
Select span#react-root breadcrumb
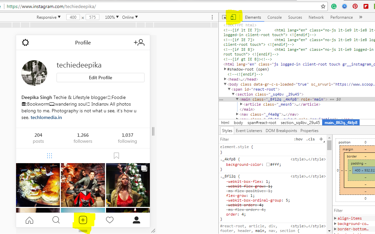tap(262, 123)
